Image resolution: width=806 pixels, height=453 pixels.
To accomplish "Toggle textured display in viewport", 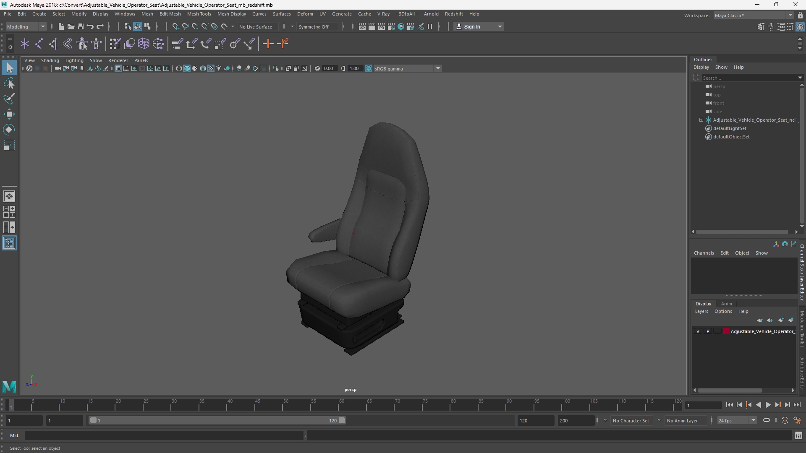I will point(211,68).
